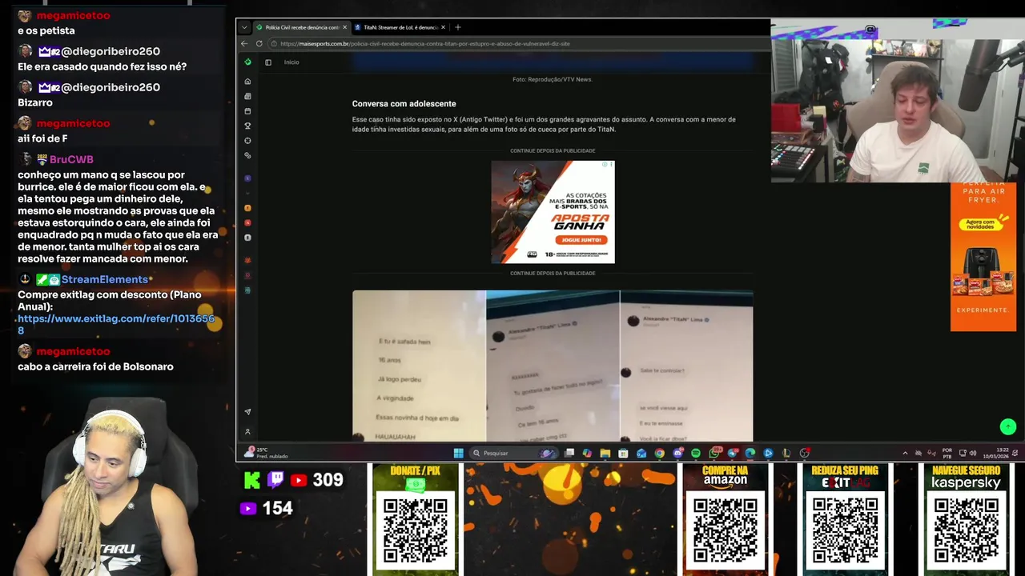Click the 'POR PTB' language indicator

(x=947, y=453)
